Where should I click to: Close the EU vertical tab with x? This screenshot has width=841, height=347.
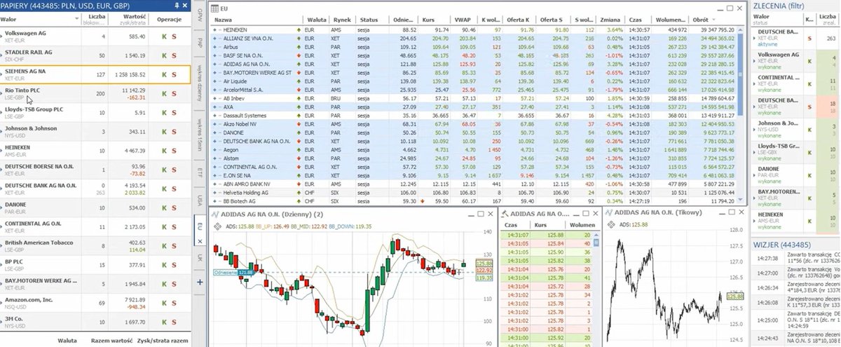click(x=200, y=241)
